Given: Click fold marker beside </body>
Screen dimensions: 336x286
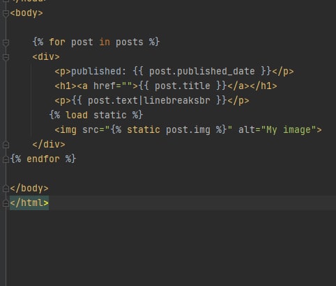Looking at the screenshot, I should (x=6, y=189).
